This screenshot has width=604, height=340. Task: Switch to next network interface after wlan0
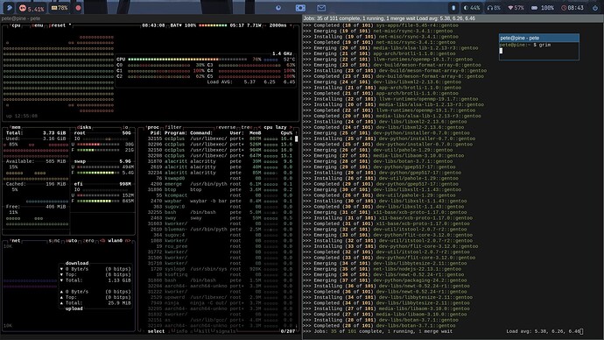tap(128, 241)
